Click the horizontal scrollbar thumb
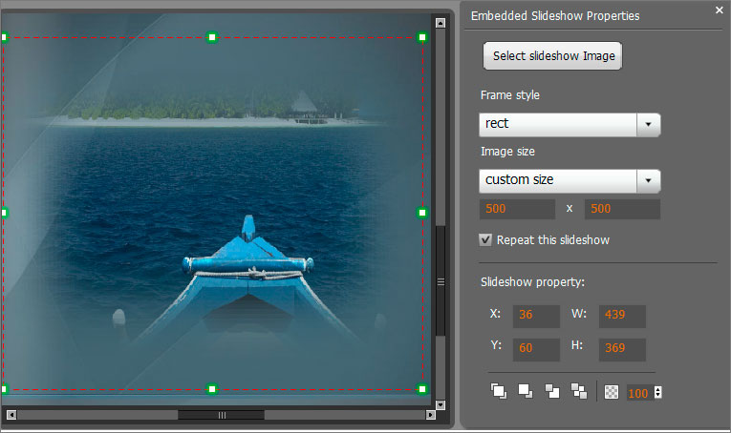The width and height of the screenshot is (731, 433). point(222,415)
